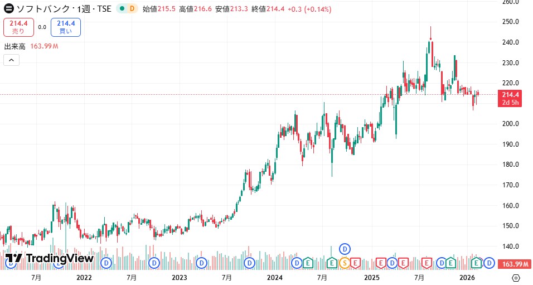Click the 2024 time axis label
This screenshot has height=285, width=533.
pyautogui.click(x=275, y=278)
